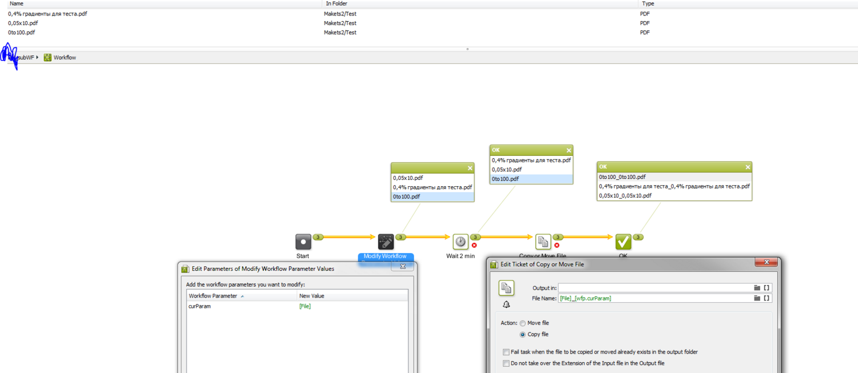
Task: Click the notification bell icon in ticket dialog
Action: pos(506,304)
